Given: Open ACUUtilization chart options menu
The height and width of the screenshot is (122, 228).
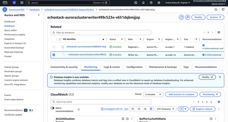Looking at the screenshot, I should coord(132,119).
